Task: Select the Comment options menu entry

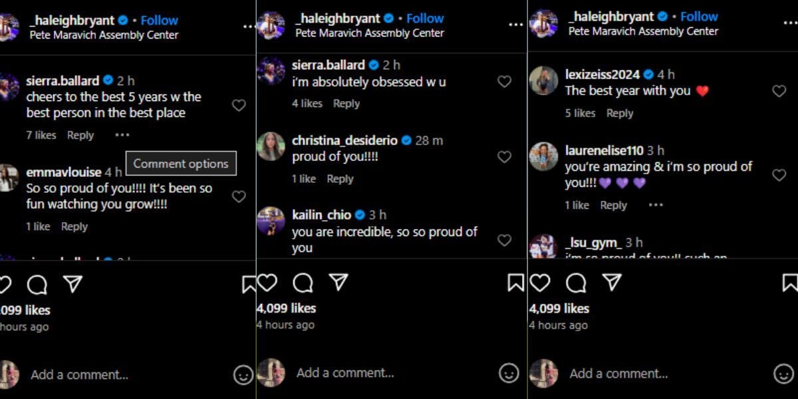Action: click(180, 163)
